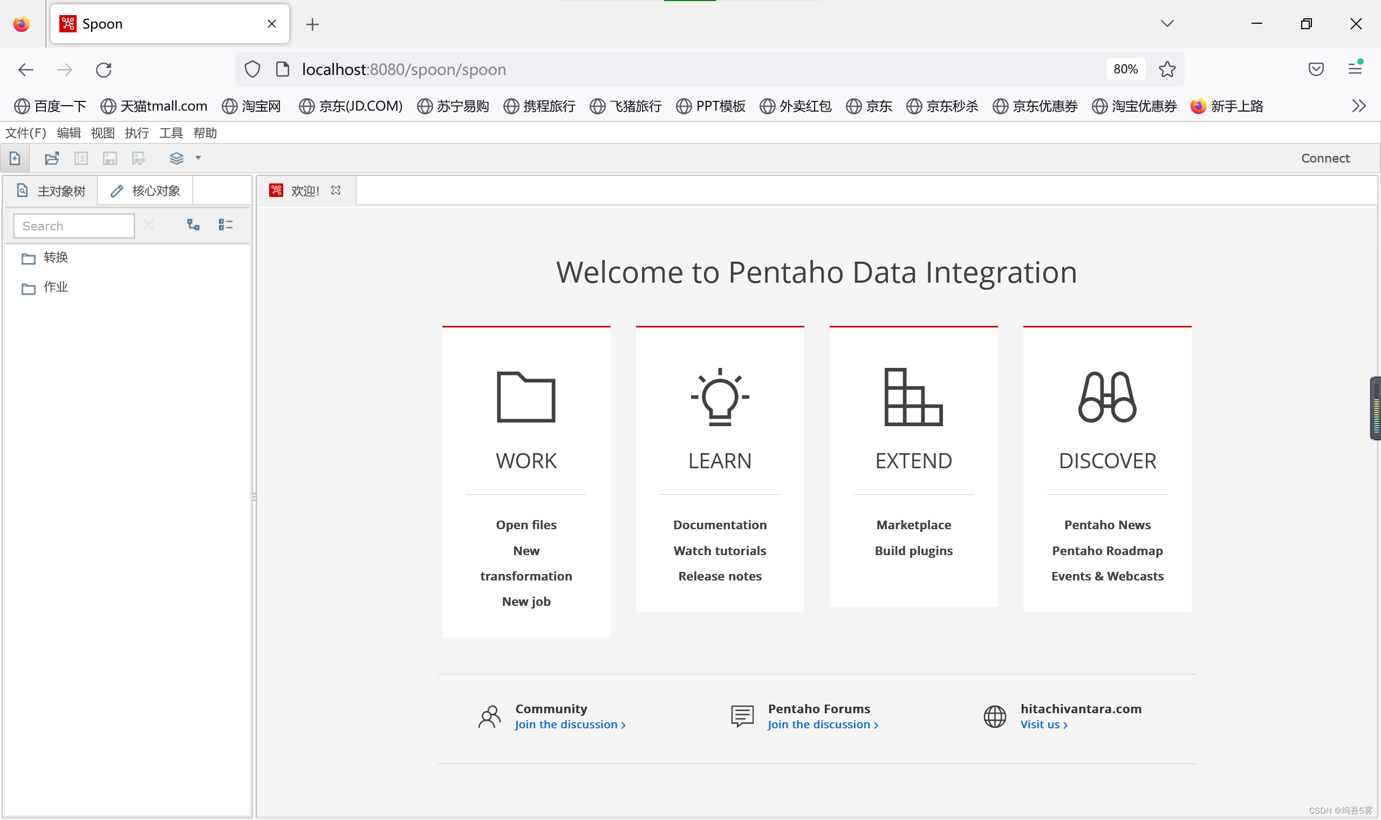The width and height of the screenshot is (1381, 820).
Task: Click the Connect button
Action: (x=1325, y=158)
